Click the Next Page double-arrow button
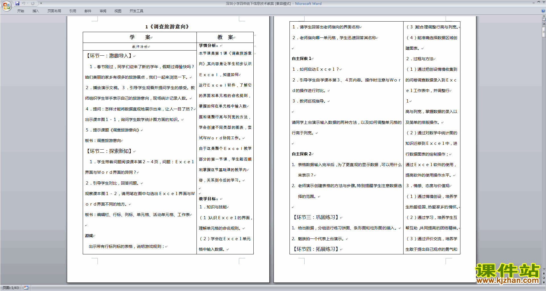The image size is (546, 291). (x=544, y=282)
